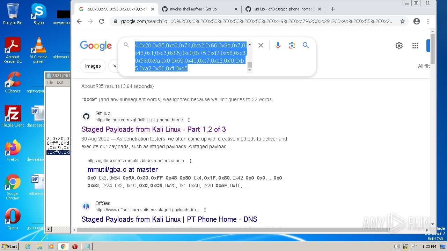The image size is (447, 251).
Task: Click the OffSec favicon in third result
Action: coord(86,206)
